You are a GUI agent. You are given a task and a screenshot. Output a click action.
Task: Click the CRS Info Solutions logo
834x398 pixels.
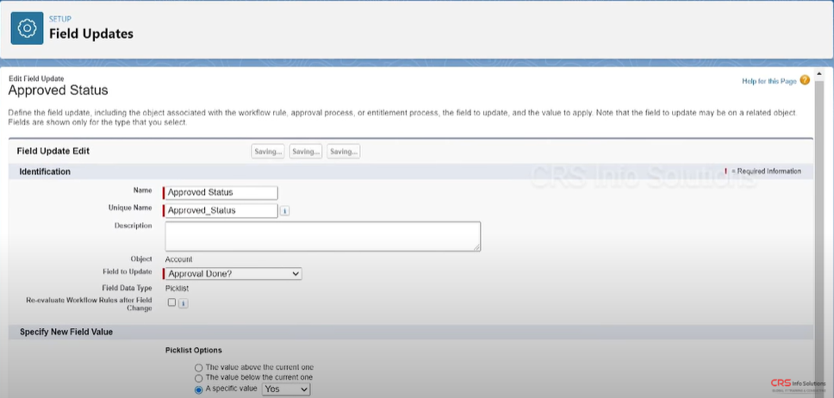point(797,383)
